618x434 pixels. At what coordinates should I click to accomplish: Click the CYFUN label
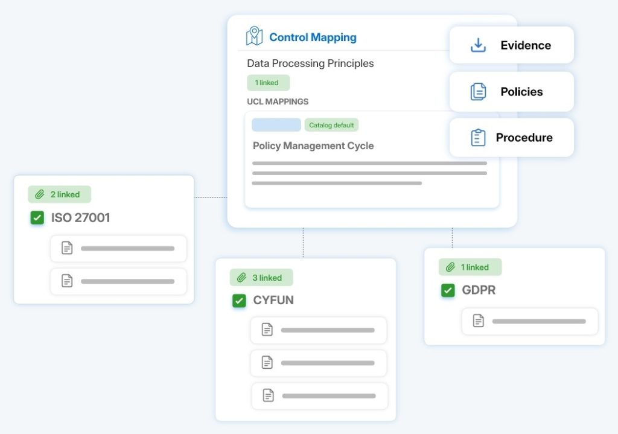273,301
